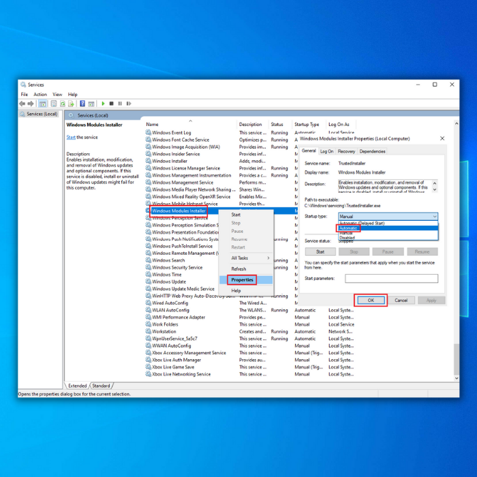Image resolution: width=477 pixels, height=477 pixels.
Task: Sort services by Status column header
Action: coord(280,125)
